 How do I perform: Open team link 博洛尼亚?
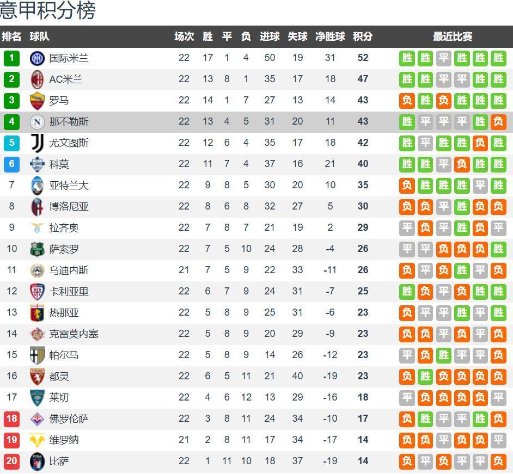pos(69,207)
